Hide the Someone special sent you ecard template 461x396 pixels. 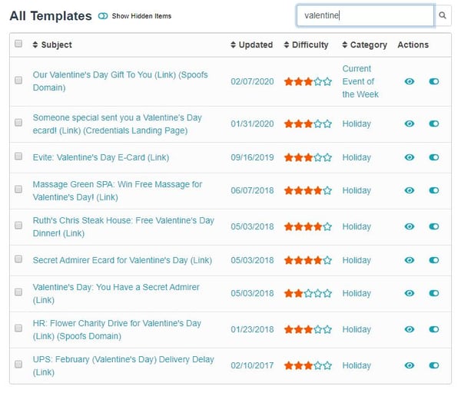pyautogui.click(x=434, y=124)
